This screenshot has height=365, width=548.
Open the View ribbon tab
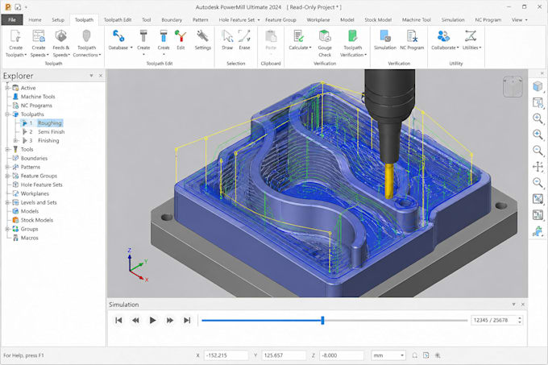coord(519,20)
